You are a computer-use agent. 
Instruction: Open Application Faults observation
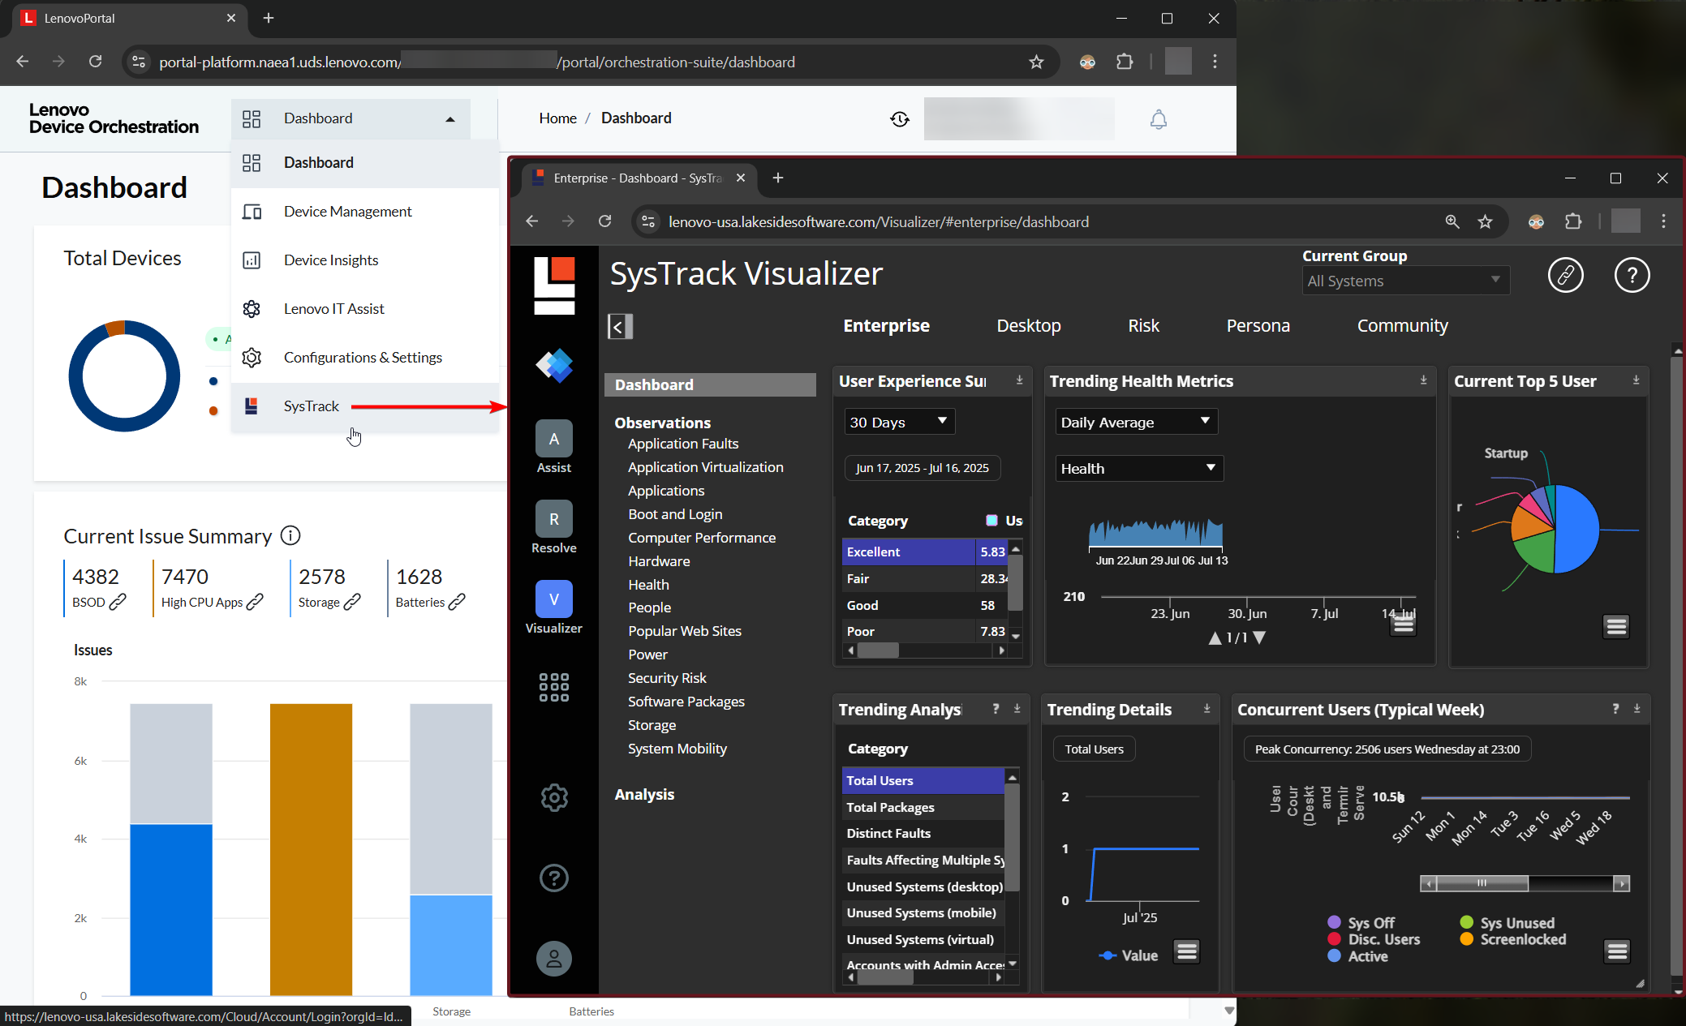[x=683, y=444]
